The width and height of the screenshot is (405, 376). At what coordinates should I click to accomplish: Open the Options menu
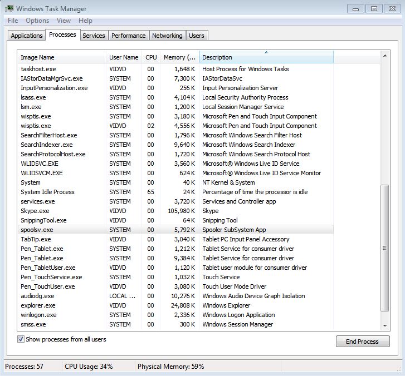(37, 21)
